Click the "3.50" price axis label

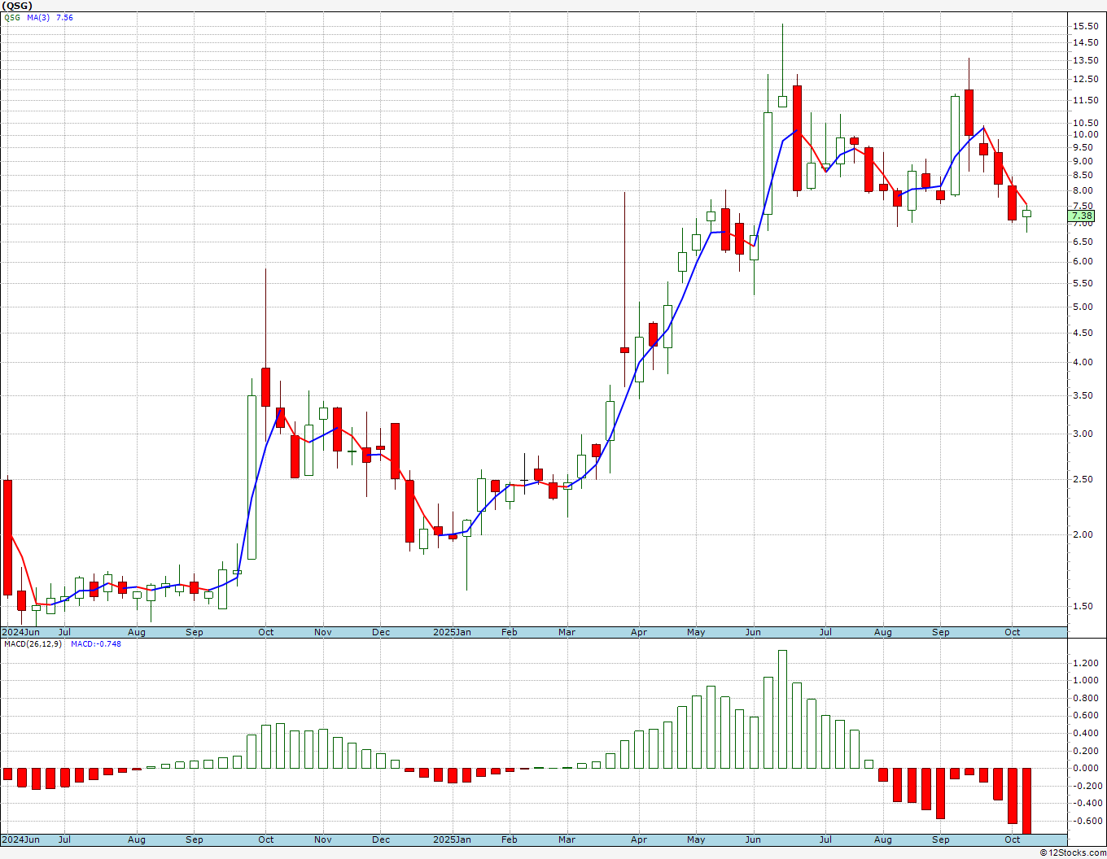pos(1085,395)
